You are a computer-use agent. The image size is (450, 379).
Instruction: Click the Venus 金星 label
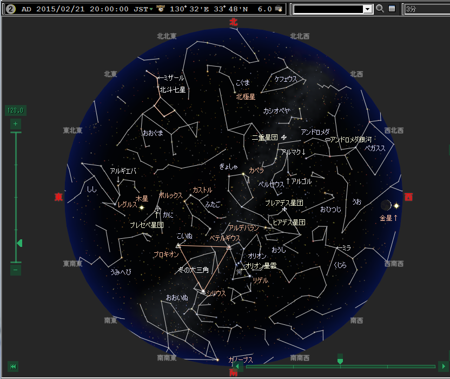pos(388,218)
